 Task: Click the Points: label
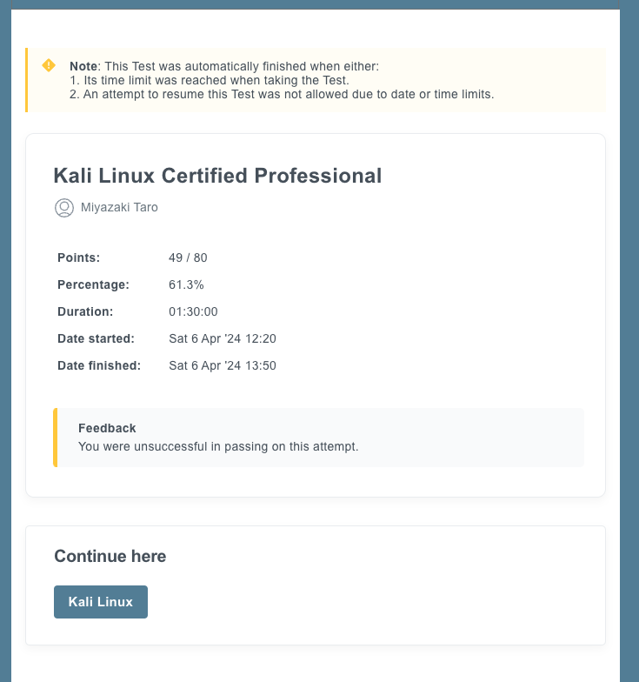(78, 257)
